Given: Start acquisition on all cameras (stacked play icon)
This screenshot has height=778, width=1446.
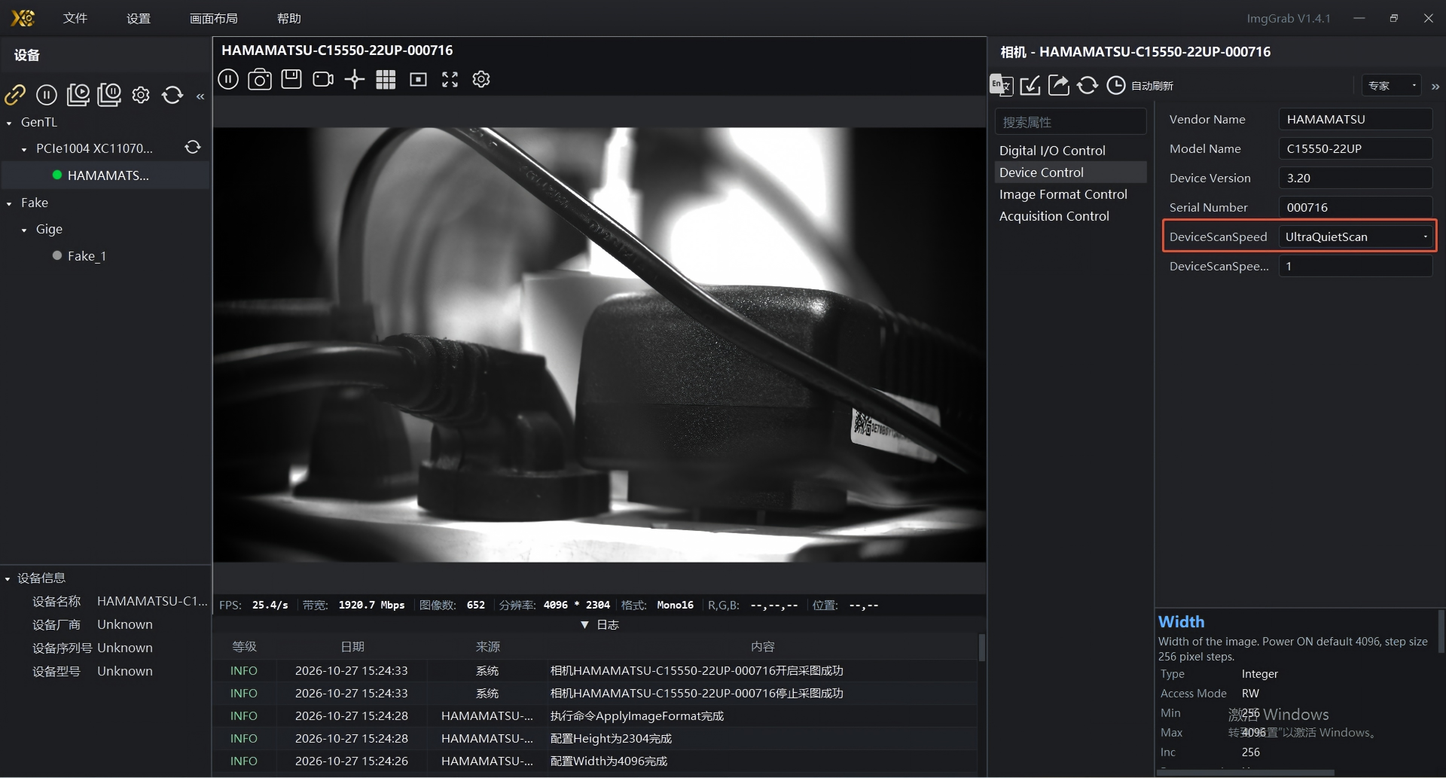Looking at the screenshot, I should pos(78,95).
